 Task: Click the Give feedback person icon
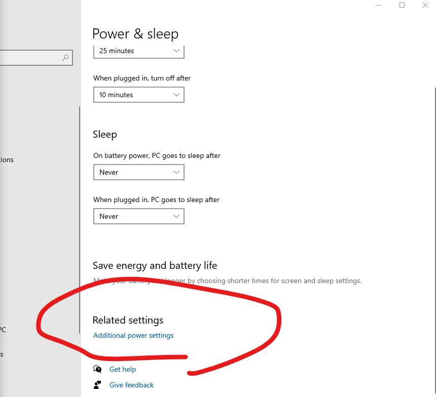[x=97, y=385]
